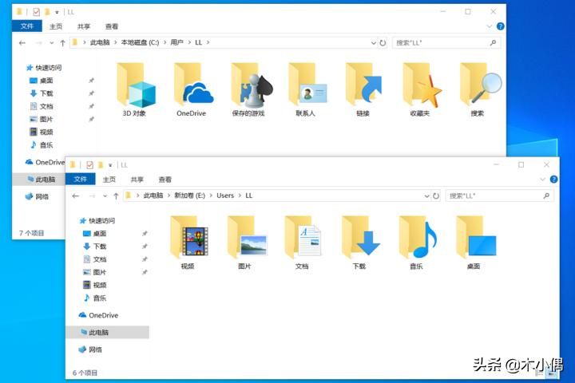Select 快速访问 in back window sidebar
Screen dimensions: 575x383
44,68
